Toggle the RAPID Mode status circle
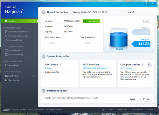159x115 pixels. pos(33,76)
